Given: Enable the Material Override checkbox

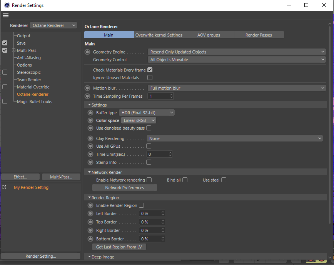Looking at the screenshot, I should click(5, 87).
